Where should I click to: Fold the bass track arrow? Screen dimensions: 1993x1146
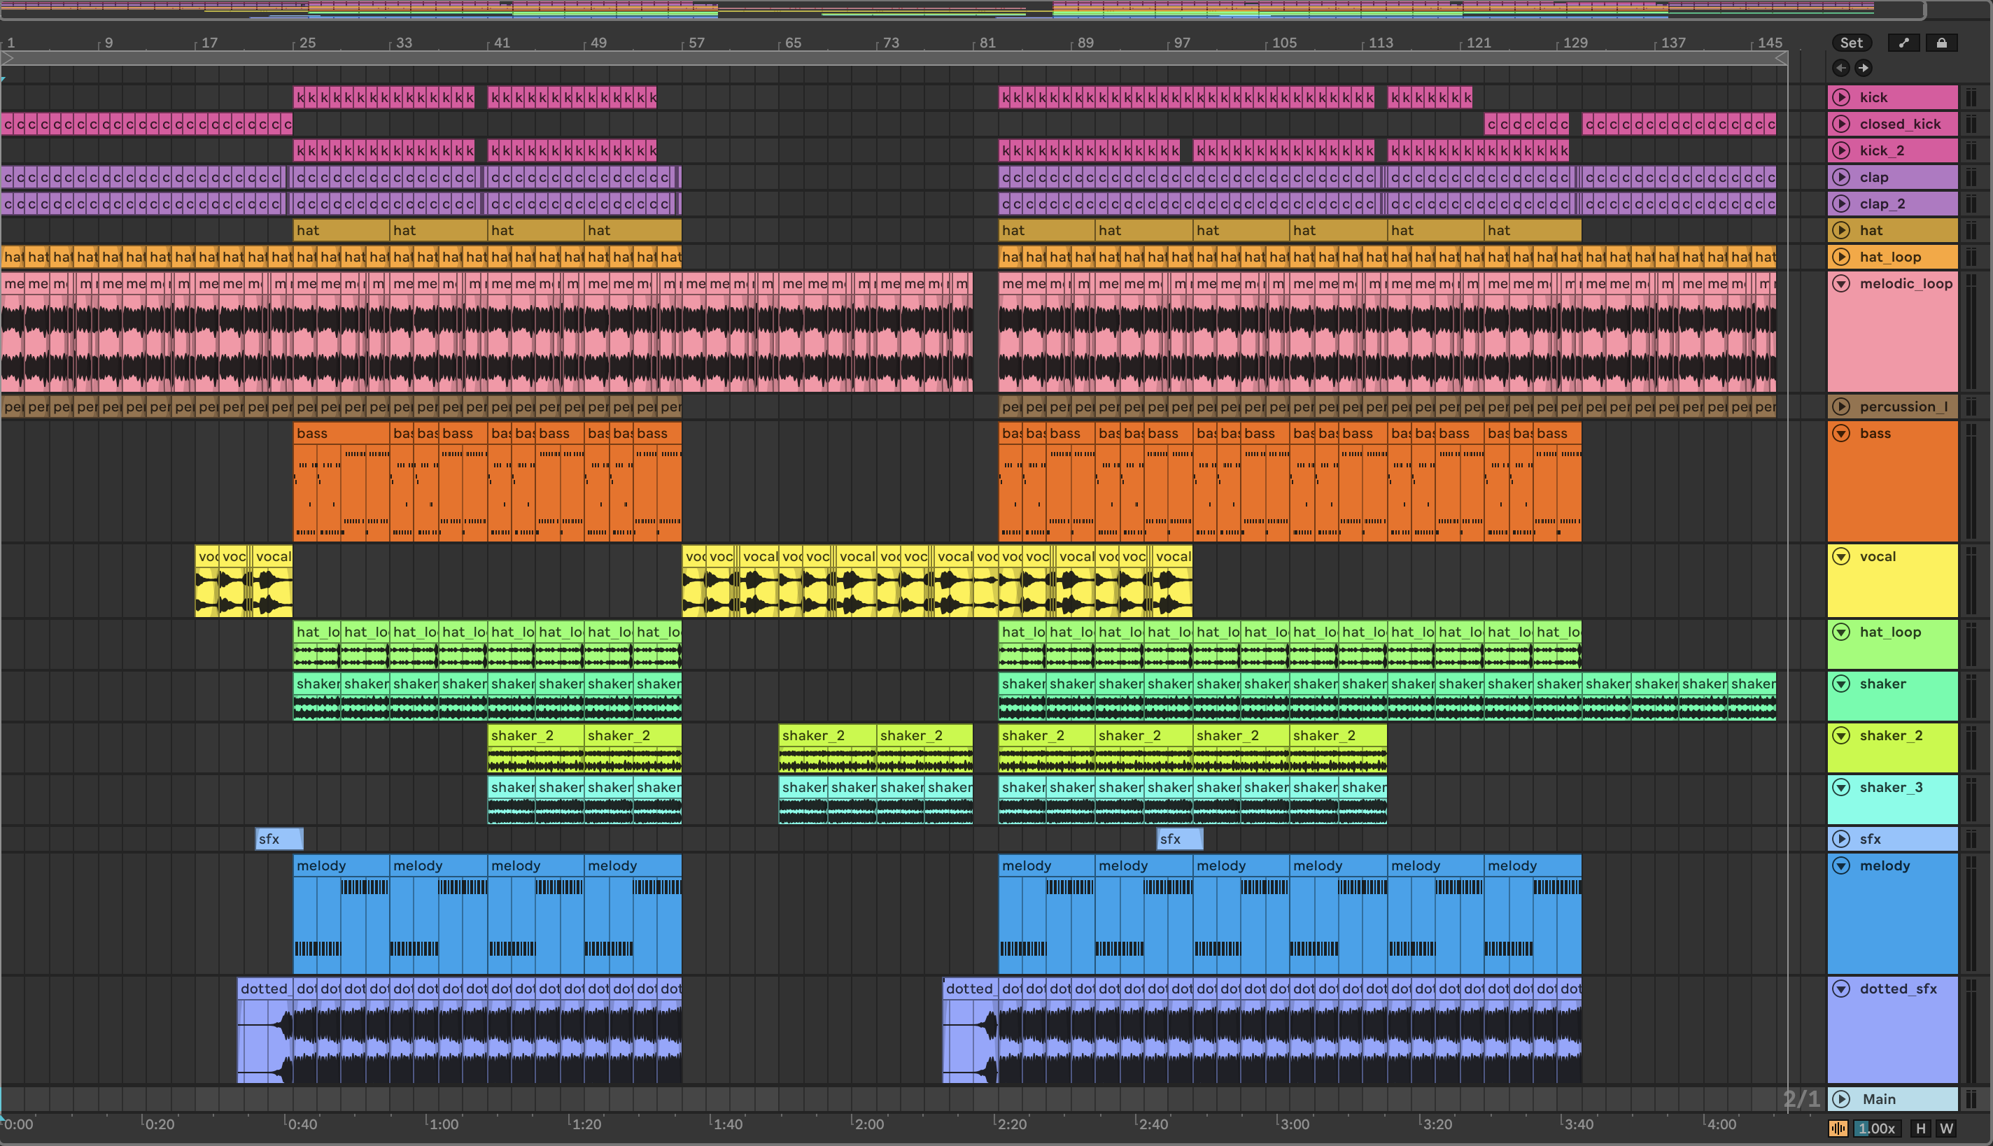click(x=1841, y=433)
